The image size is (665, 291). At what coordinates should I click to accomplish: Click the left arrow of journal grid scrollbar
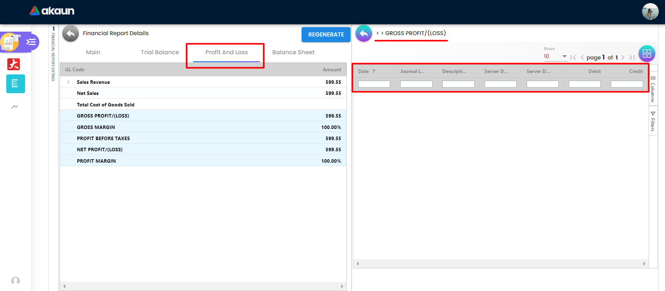[358, 264]
